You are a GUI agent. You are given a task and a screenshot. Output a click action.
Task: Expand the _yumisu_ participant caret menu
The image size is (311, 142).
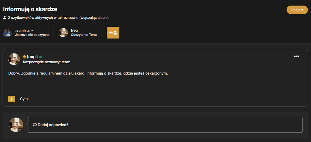32,31
